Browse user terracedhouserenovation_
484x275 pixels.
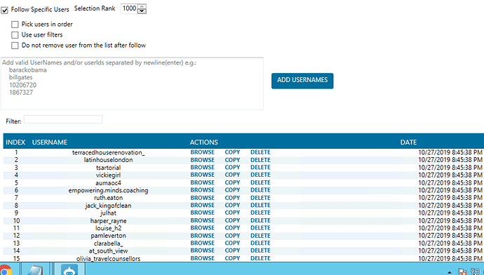pos(202,152)
